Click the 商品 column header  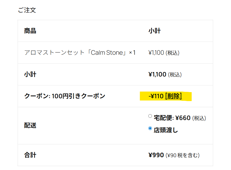coord(30,31)
